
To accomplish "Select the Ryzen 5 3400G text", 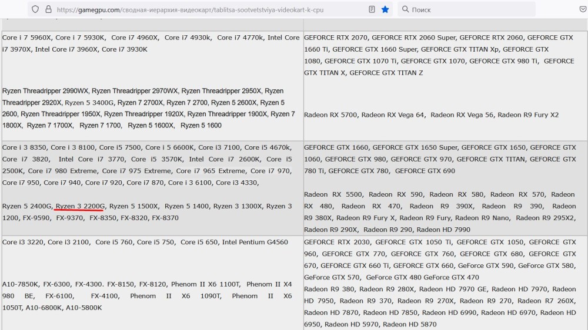I will point(89,102).
